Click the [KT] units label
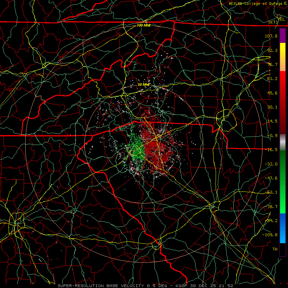 point(273,22)
